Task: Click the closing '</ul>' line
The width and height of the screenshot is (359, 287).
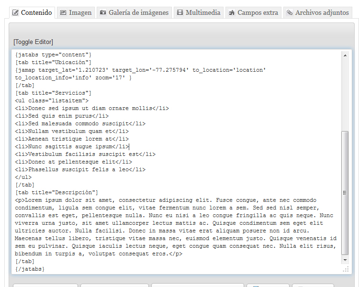Action: coord(23,177)
